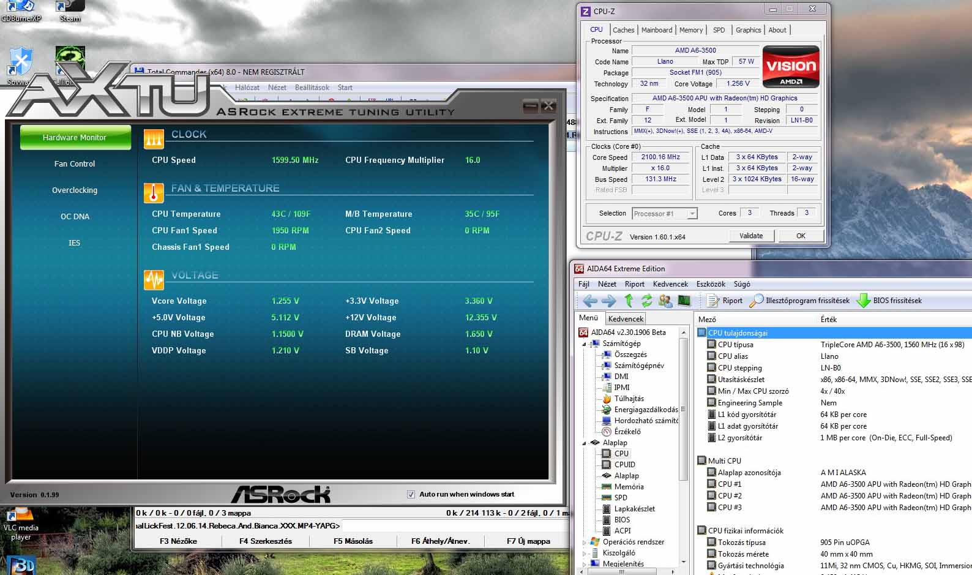The height and width of the screenshot is (575, 972).
Task: Click BIOS frissítések green arrow button
Action: (889, 301)
